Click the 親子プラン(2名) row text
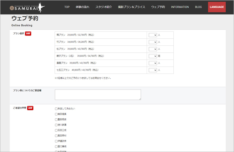The width and height of the screenshot is (234, 152). [80, 56]
